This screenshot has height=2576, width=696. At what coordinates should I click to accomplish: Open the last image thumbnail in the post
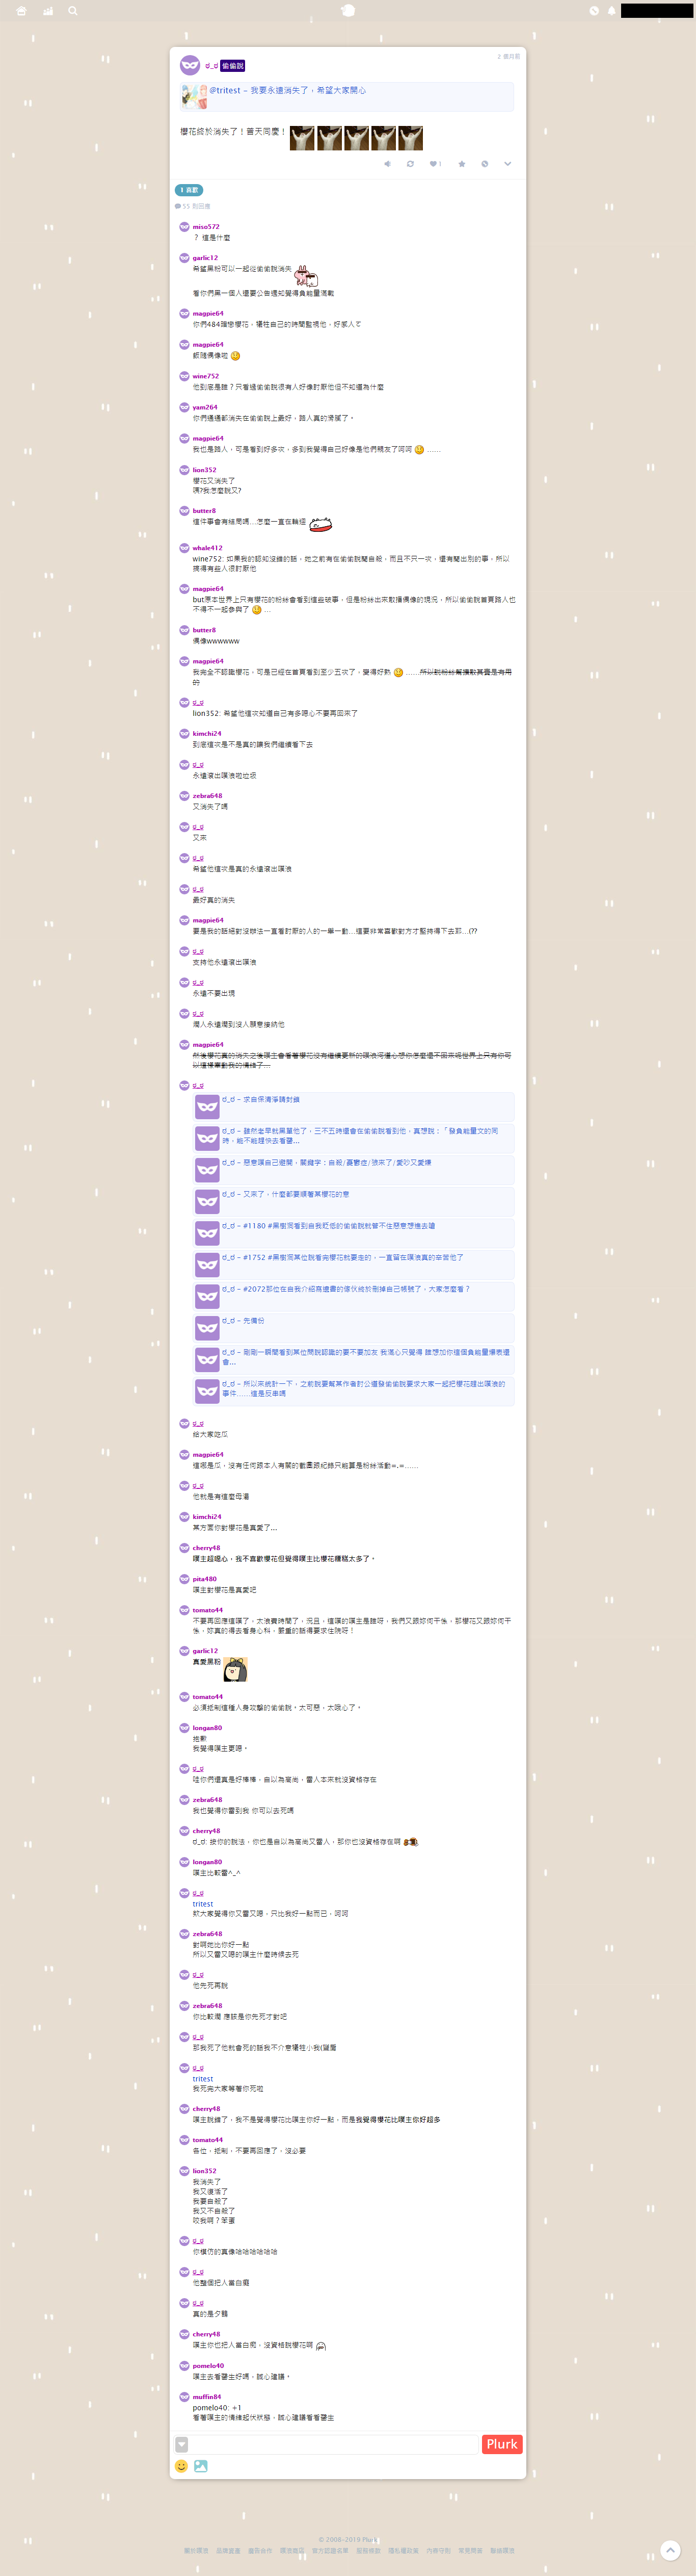tap(410, 138)
